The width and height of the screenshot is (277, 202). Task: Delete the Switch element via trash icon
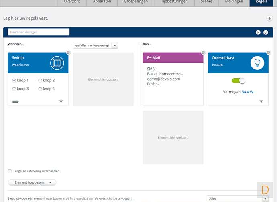coord(68,53)
